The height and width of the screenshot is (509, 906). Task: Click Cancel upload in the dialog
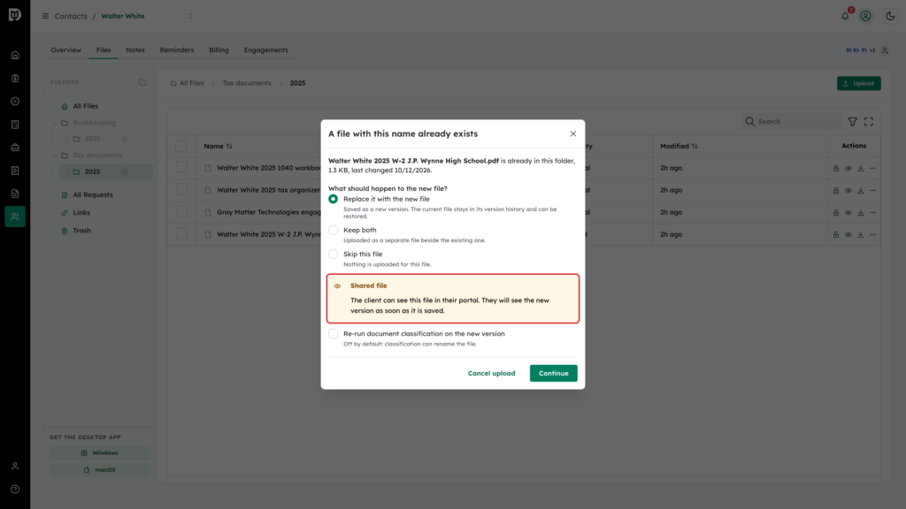[492, 374]
